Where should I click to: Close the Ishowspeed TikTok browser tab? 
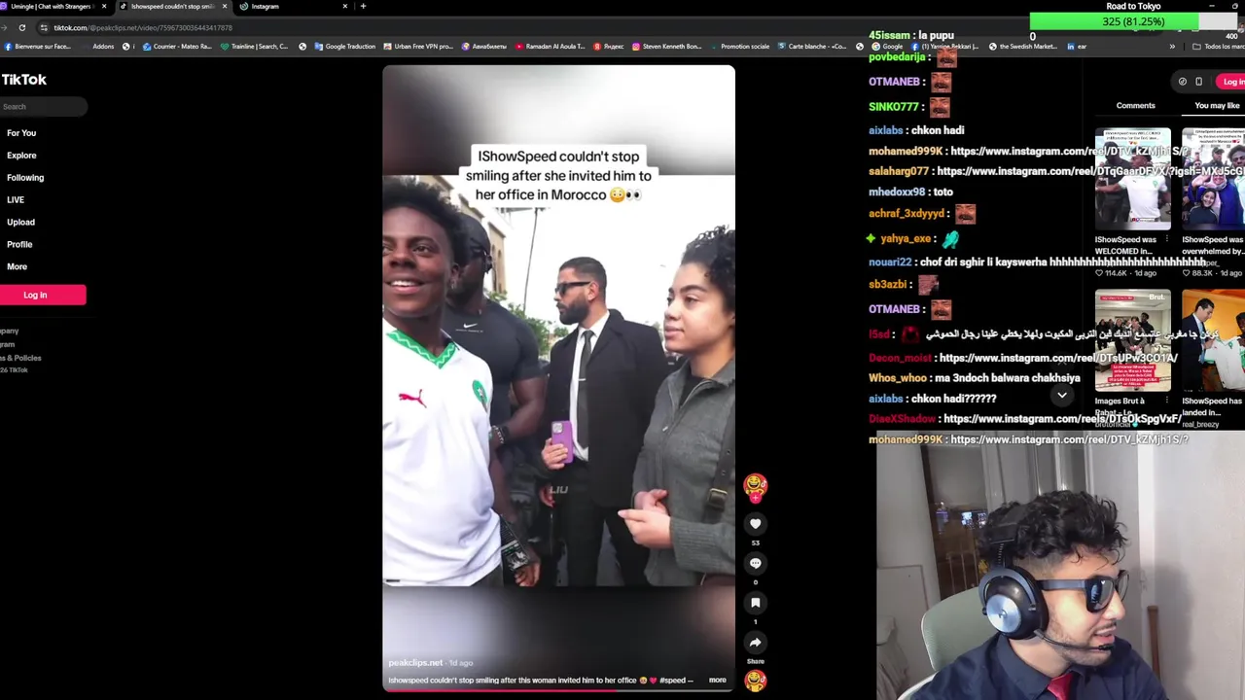pyautogui.click(x=225, y=6)
